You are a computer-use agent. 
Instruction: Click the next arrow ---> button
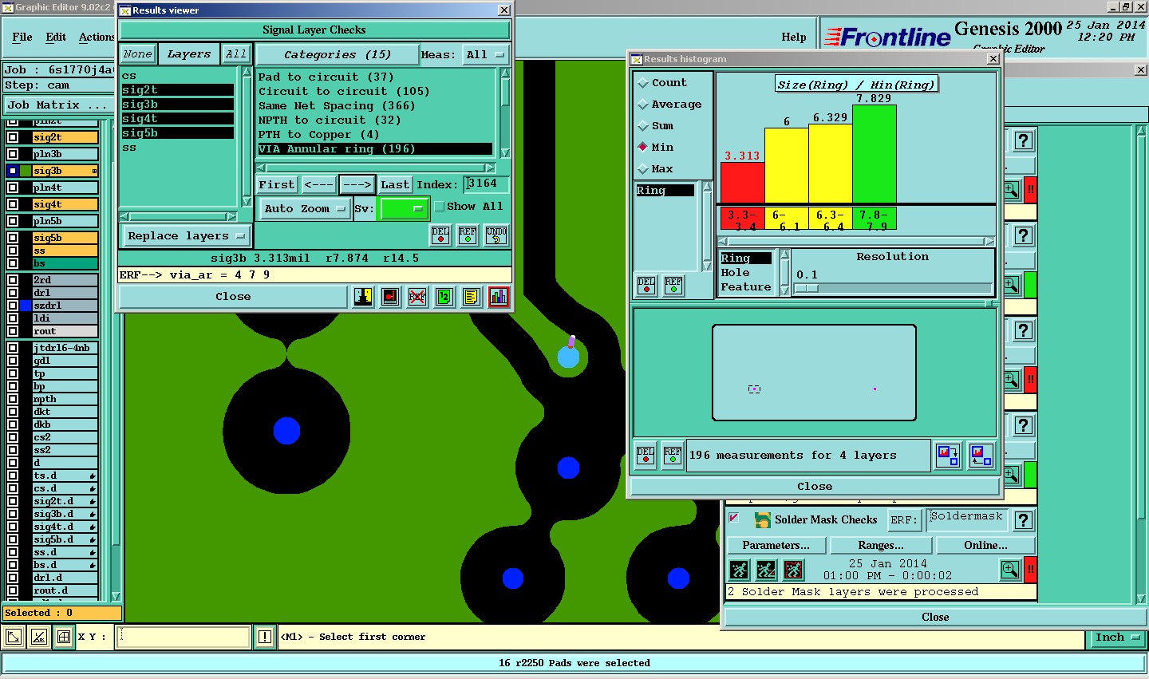[x=357, y=184]
